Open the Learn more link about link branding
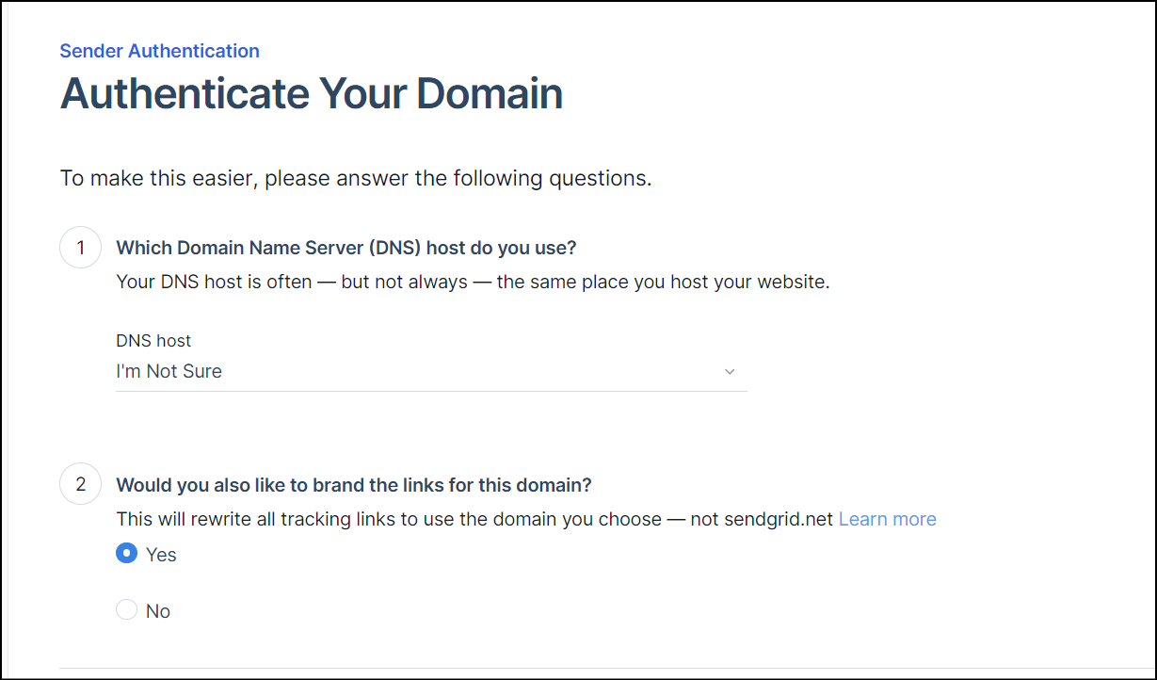The height and width of the screenshot is (680, 1157). pos(887,519)
